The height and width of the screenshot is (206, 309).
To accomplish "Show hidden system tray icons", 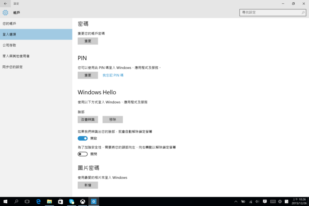I will (236, 201).
